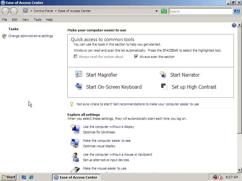
Task: Open the View menu
Action: click(25, 20)
